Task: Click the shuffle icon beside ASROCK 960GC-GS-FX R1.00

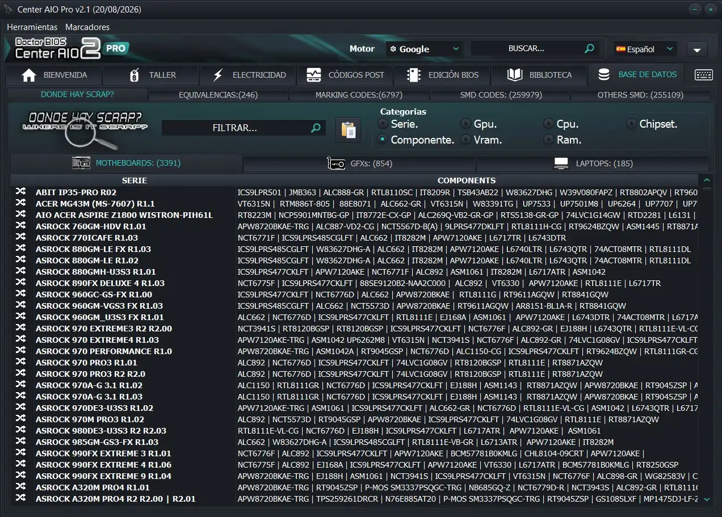Action: (21, 295)
